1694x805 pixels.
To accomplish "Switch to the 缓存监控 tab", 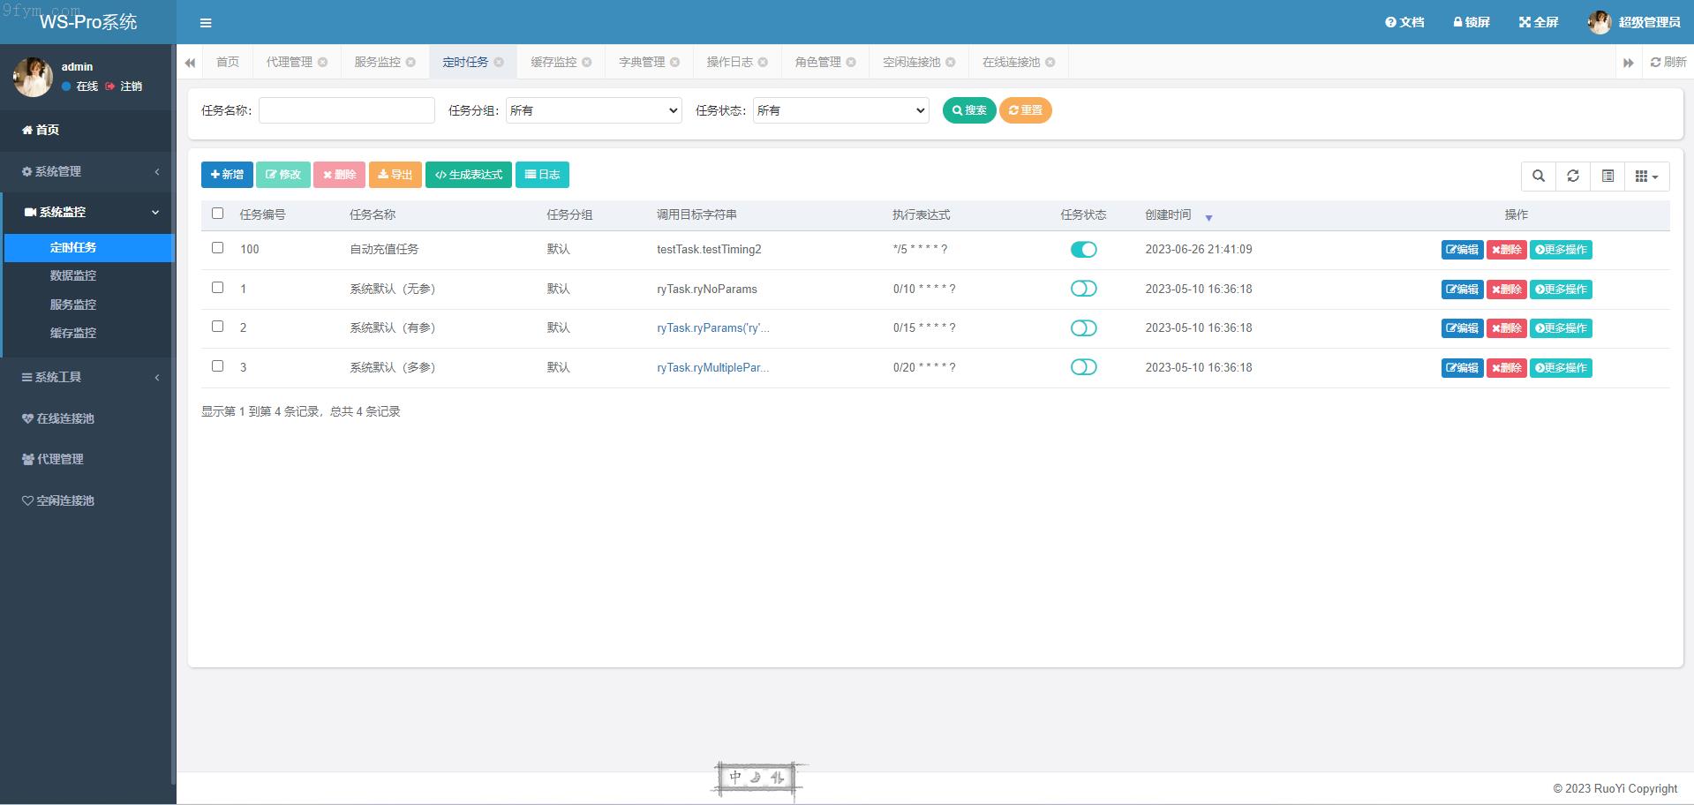I will click(553, 62).
